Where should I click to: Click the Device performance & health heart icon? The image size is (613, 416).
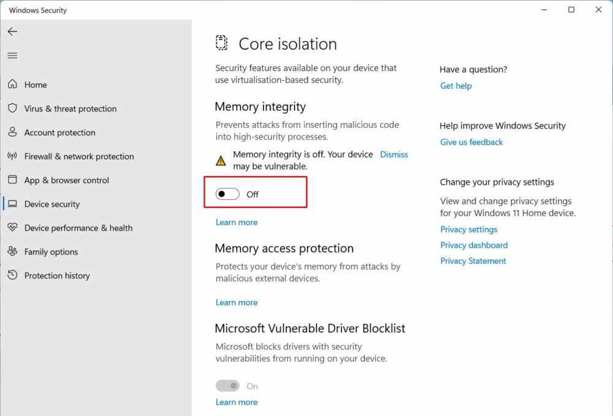pyautogui.click(x=12, y=228)
